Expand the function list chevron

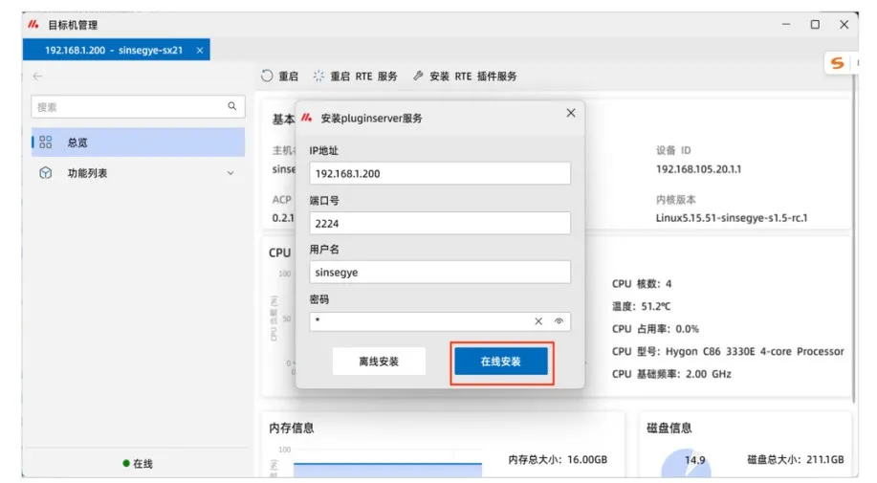tap(230, 173)
